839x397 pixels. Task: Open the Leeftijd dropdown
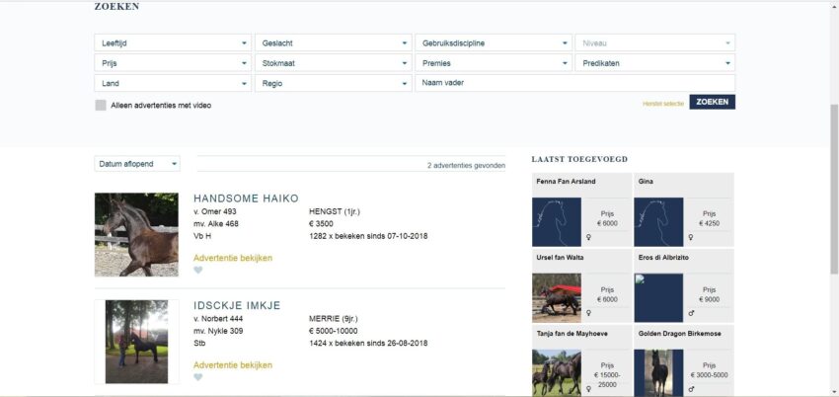[173, 43]
